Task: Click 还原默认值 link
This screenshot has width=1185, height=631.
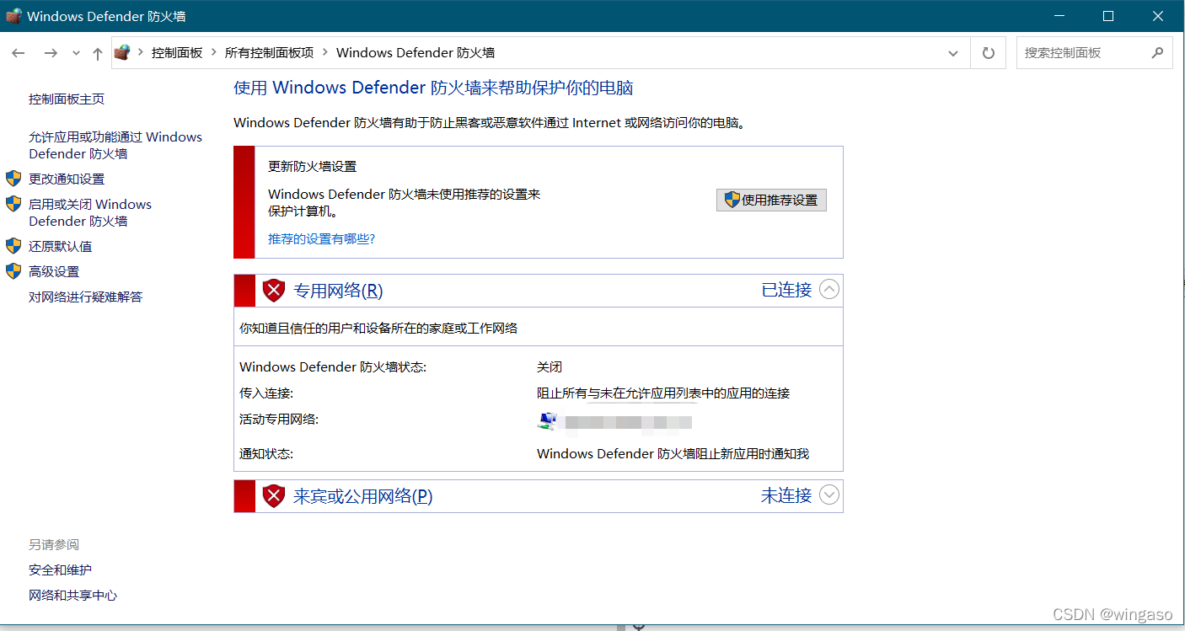Action: click(61, 246)
